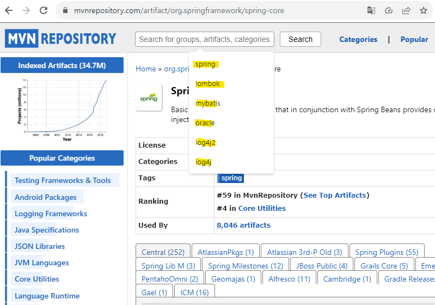Reload the page with the refresh icon

[x=43, y=10]
